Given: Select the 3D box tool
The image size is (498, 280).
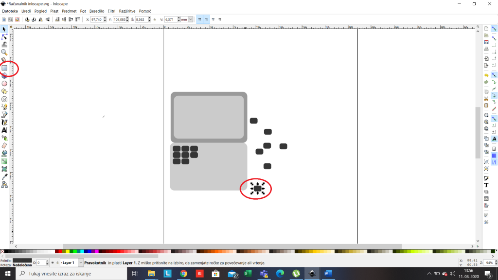Looking at the screenshot, I should [x=4, y=76].
